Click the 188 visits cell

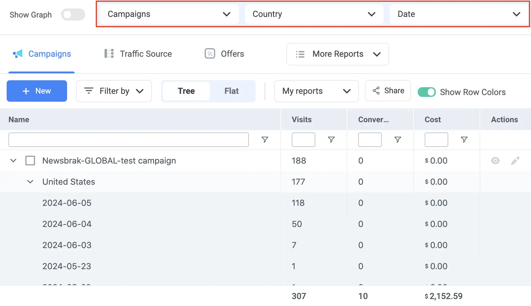tap(299, 161)
